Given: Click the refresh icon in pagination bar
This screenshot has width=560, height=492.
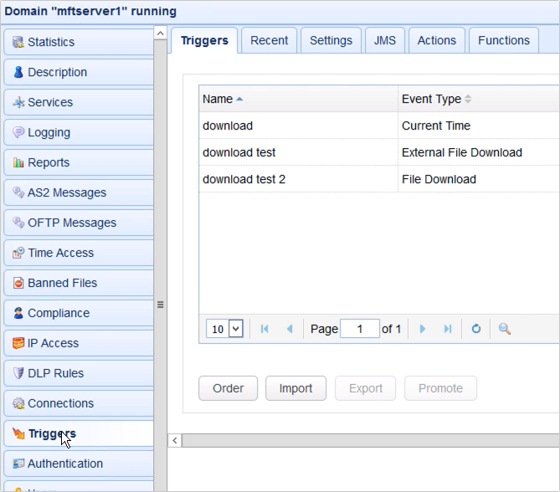Looking at the screenshot, I should pyautogui.click(x=475, y=329).
